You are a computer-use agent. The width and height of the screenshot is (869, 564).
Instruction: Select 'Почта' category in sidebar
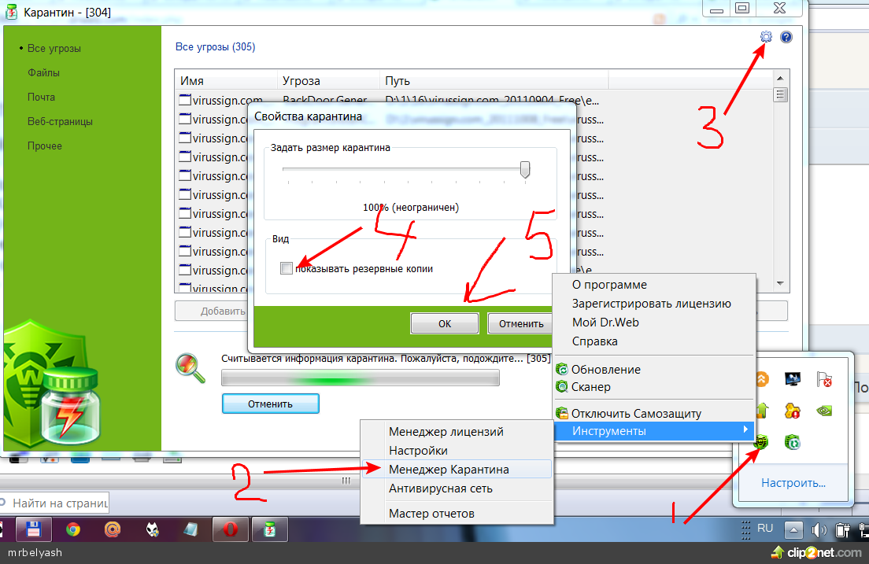pos(41,97)
